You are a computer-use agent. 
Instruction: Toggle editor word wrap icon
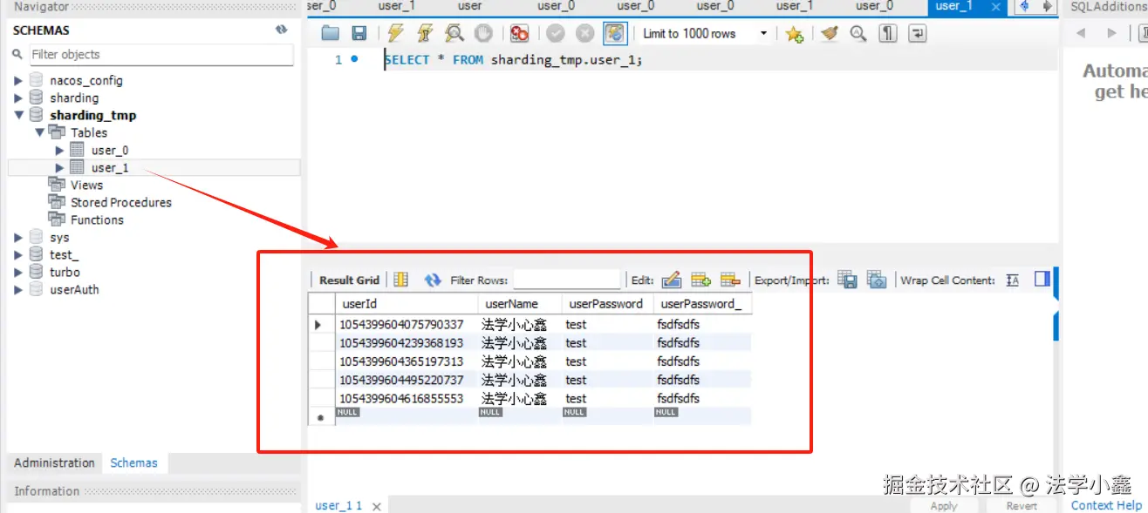pos(917,33)
